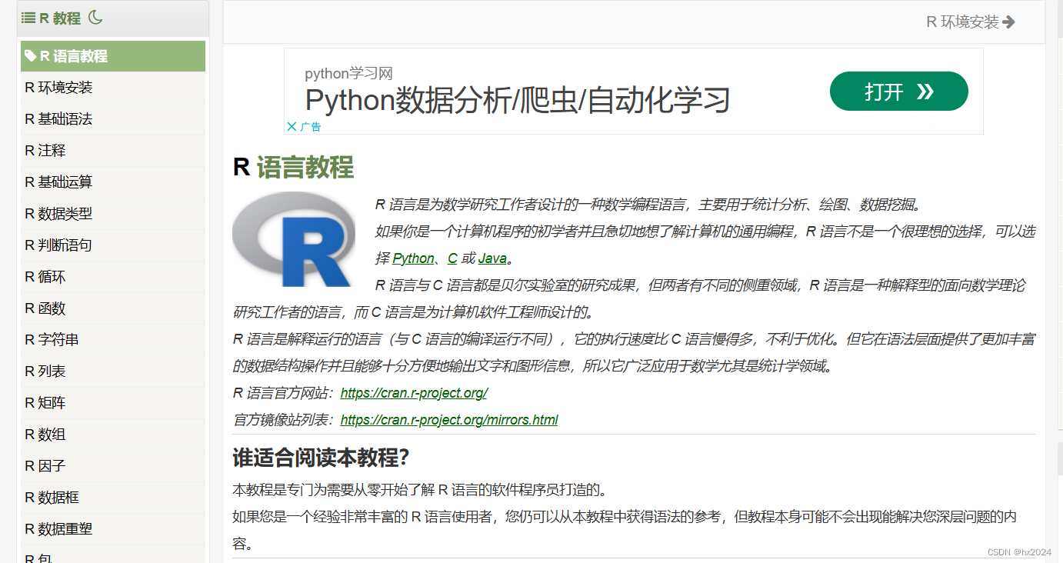The width and height of the screenshot is (1063, 563).
Task: Click the tag icon next to R 语言教程
Action: [x=32, y=56]
